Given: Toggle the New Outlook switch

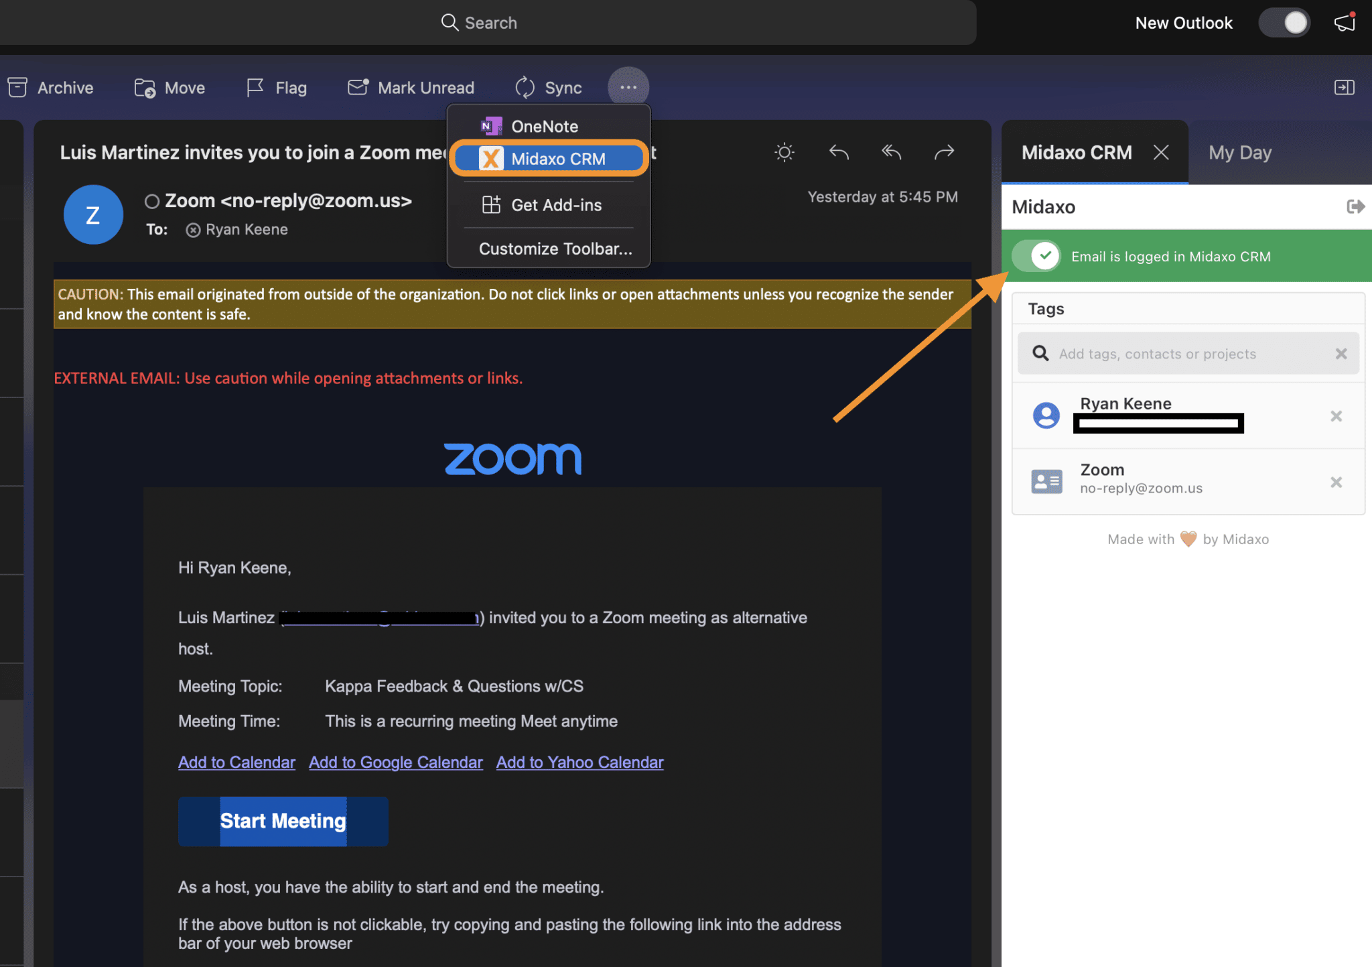Looking at the screenshot, I should (1284, 23).
